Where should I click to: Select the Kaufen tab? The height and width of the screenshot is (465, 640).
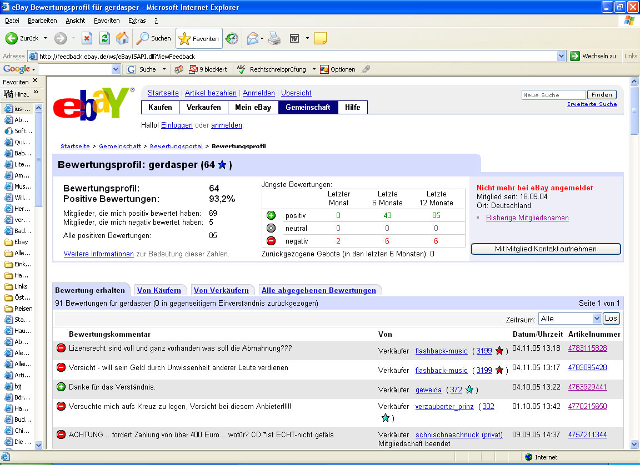(160, 107)
